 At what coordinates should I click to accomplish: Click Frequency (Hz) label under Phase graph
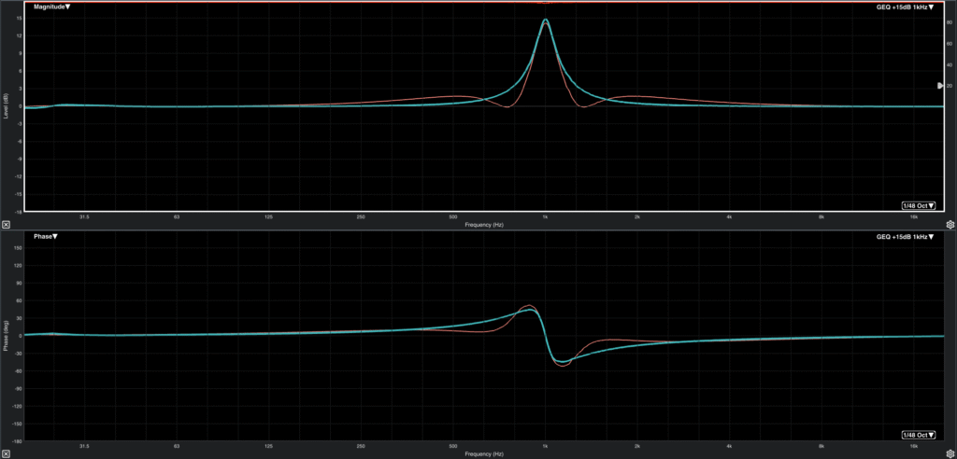pos(484,454)
